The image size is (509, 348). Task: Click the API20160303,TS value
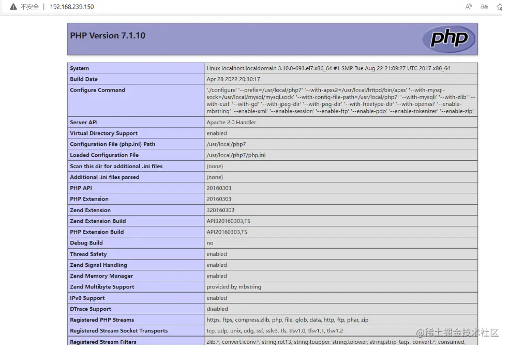coord(227,232)
